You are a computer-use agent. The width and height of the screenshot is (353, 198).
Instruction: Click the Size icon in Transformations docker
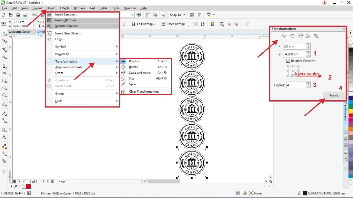click(308, 36)
